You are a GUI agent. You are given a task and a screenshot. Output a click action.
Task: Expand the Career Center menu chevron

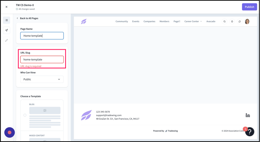(201, 21)
